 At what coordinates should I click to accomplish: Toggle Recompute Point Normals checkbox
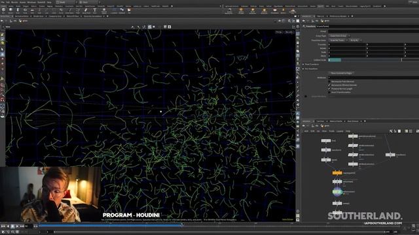click(329, 82)
